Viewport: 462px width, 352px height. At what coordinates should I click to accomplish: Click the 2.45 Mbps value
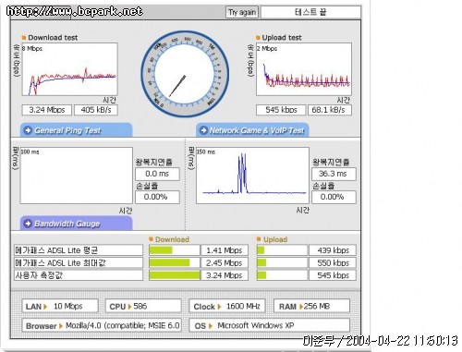tap(225, 262)
